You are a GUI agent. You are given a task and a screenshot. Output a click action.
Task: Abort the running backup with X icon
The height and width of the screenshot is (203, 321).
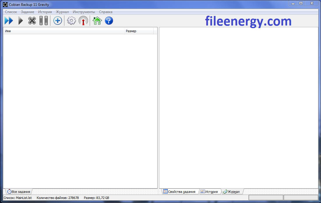pos(32,21)
